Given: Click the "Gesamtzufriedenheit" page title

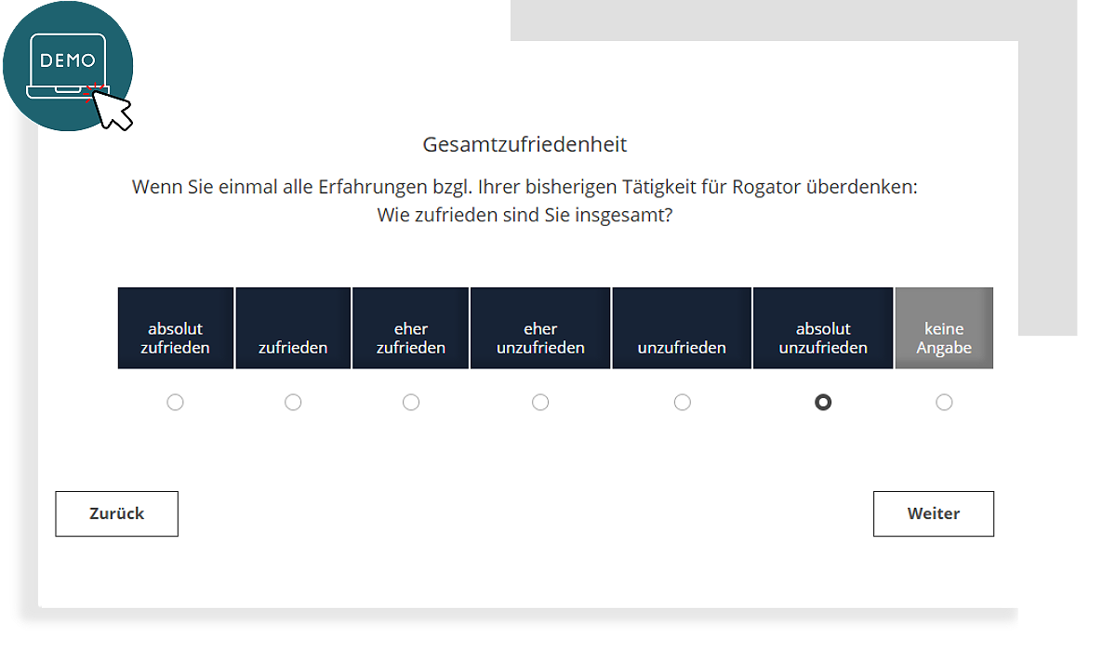Looking at the screenshot, I should [x=525, y=144].
